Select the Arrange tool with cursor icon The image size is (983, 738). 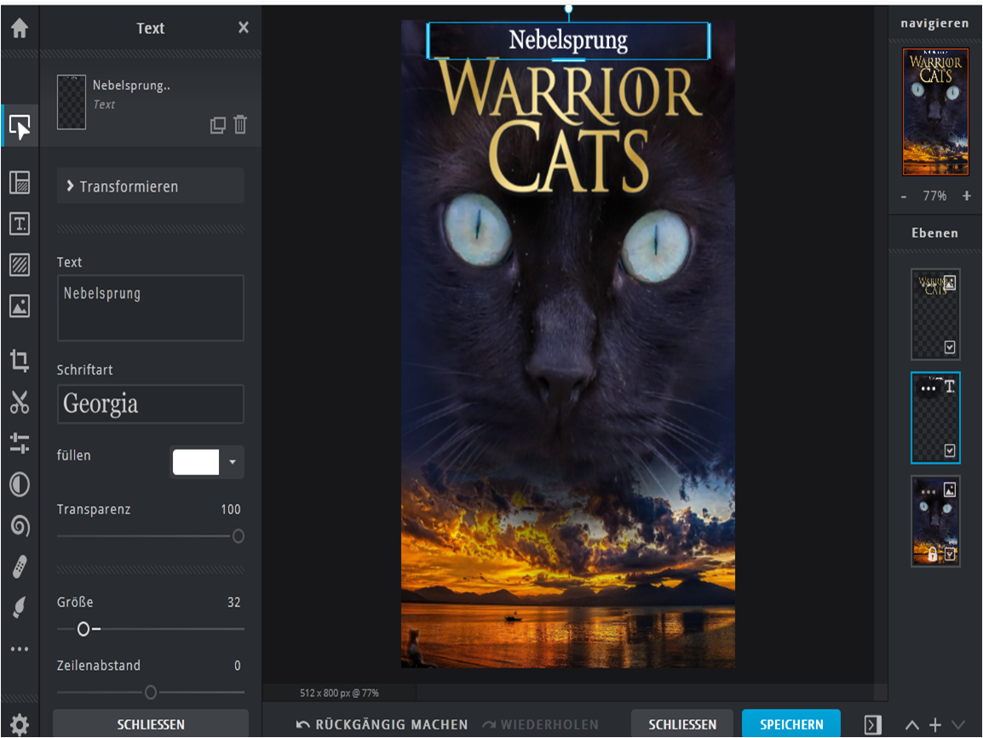click(20, 127)
